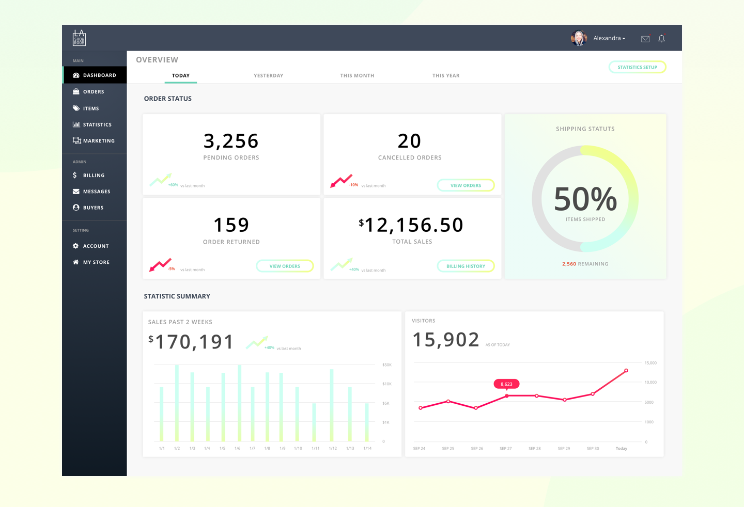Open Billing in the sidebar
This screenshot has width=744, height=507.
coord(95,175)
